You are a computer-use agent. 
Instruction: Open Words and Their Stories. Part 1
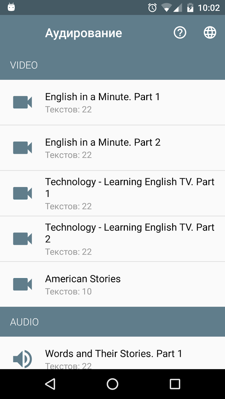coord(113,353)
